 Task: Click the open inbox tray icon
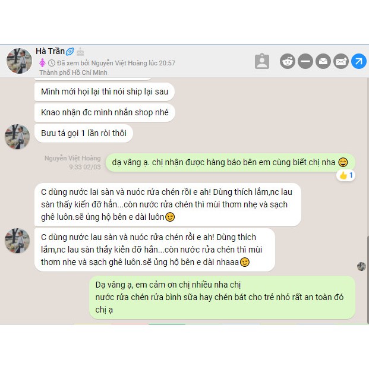pos(323,61)
